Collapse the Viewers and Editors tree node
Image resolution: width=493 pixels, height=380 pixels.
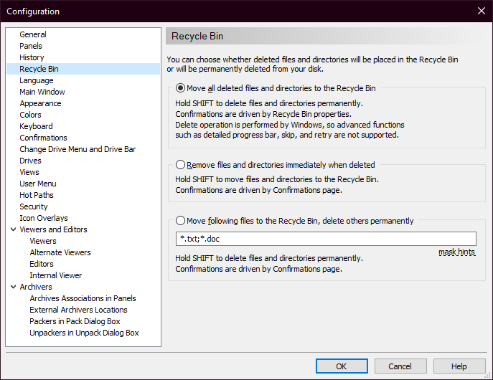(x=13, y=229)
